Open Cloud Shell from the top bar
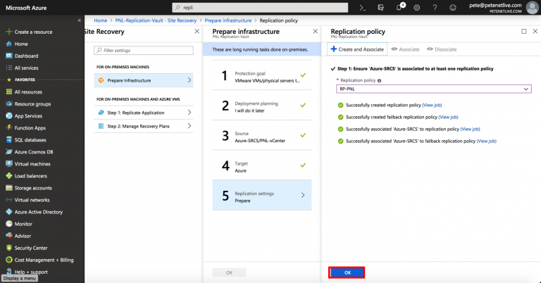The width and height of the screenshot is (541, 283). [362, 8]
